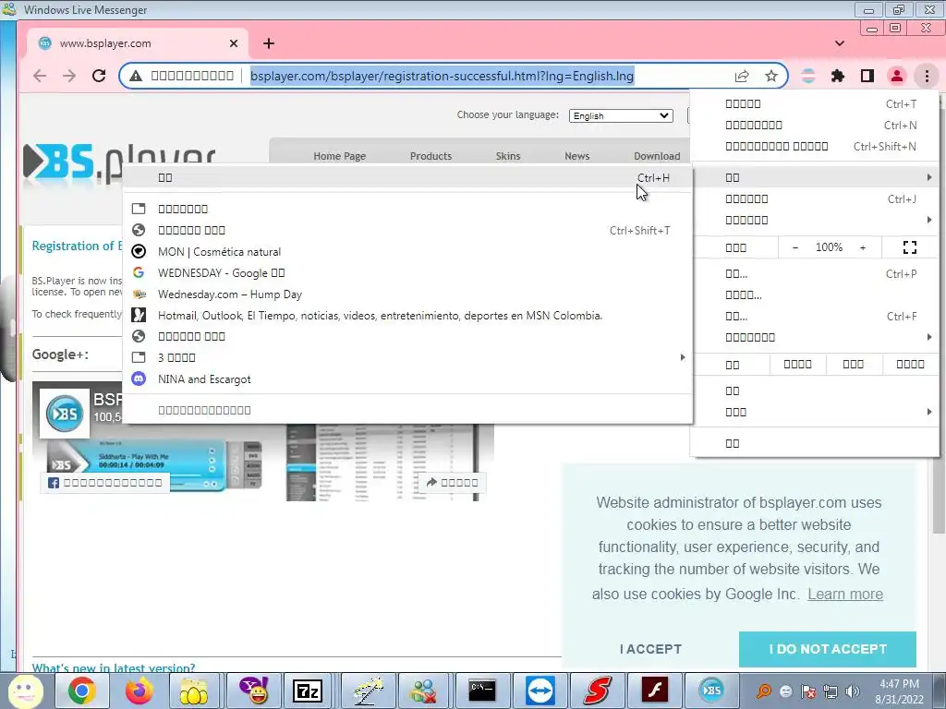
Task: Open WEDNESDAY - Google history entry
Action: (x=407, y=273)
